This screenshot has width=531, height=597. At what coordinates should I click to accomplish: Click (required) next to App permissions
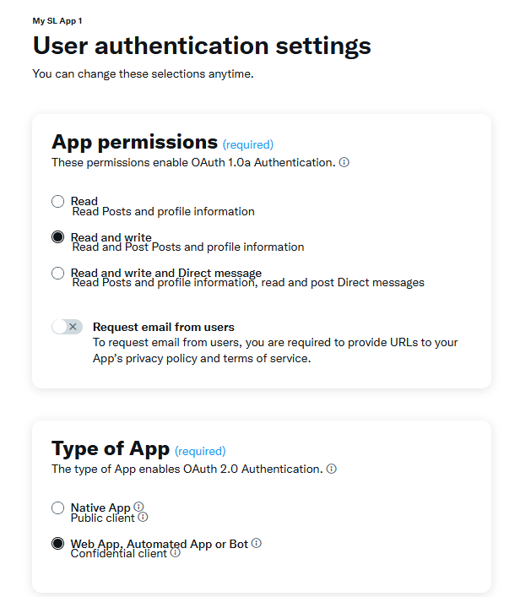(247, 144)
